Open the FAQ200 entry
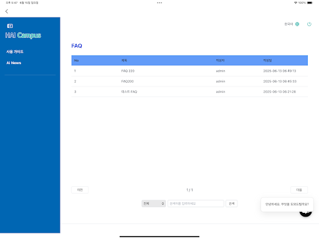319x239 pixels. 127,82
